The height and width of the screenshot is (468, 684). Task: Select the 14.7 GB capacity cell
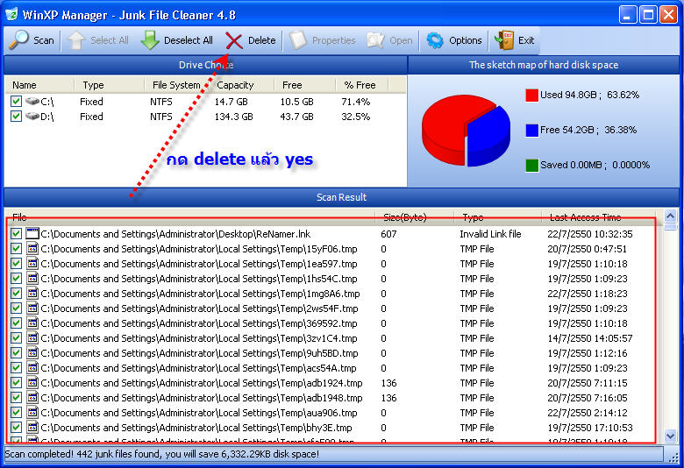tap(232, 102)
